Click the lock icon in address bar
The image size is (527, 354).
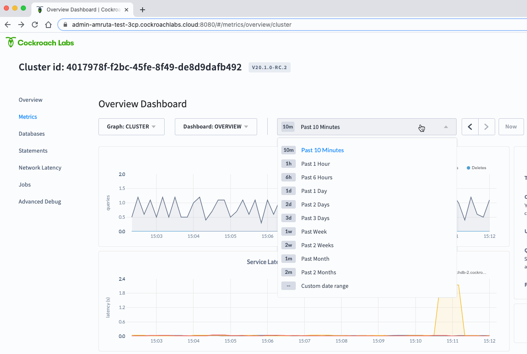(65, 25)
